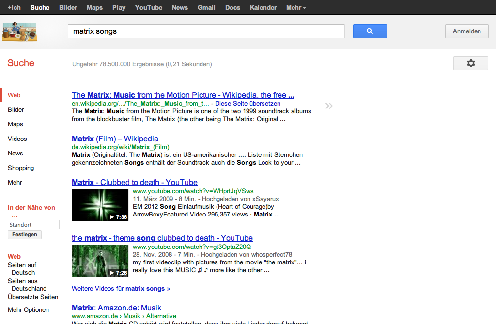Screen dimensions: 496x324
Task: Switch to Videos in the left sidebar
Action: (x=17, y=139)
